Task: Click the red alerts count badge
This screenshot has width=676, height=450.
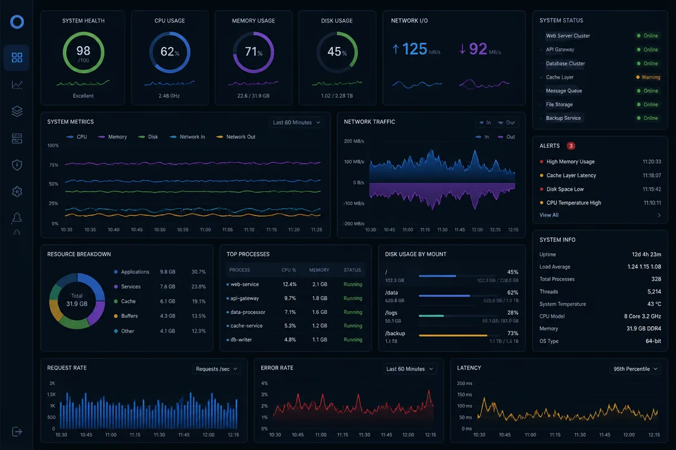Action: pyautogui.click(x=571, y=146)
